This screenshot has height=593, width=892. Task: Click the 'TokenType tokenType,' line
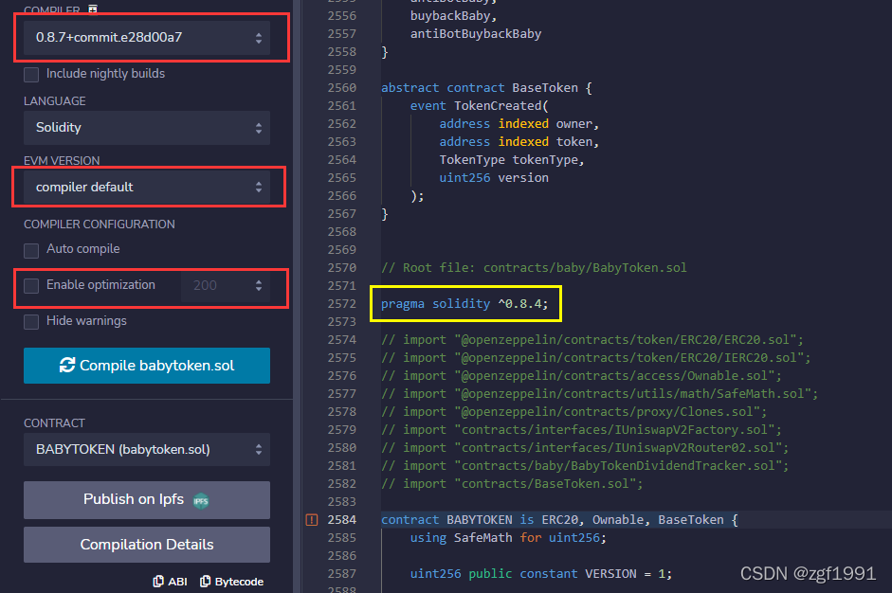click(x=512, y=160)
